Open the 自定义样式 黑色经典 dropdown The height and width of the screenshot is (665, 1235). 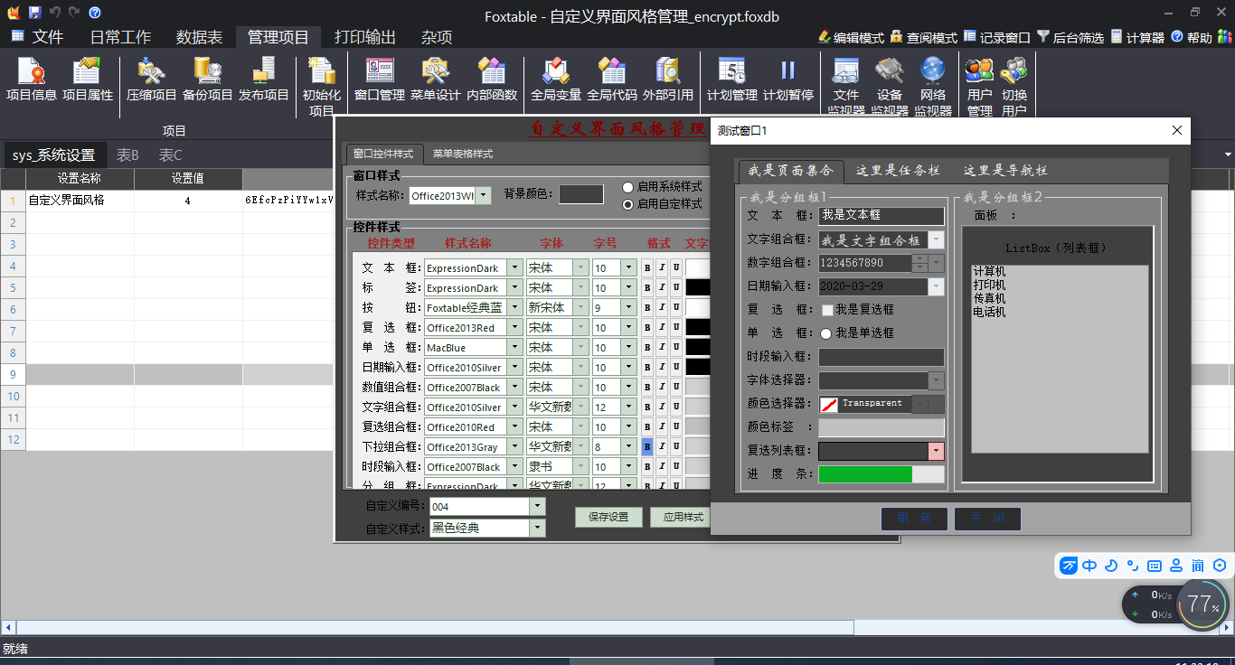pyautogui.click(x=537, y=529)
